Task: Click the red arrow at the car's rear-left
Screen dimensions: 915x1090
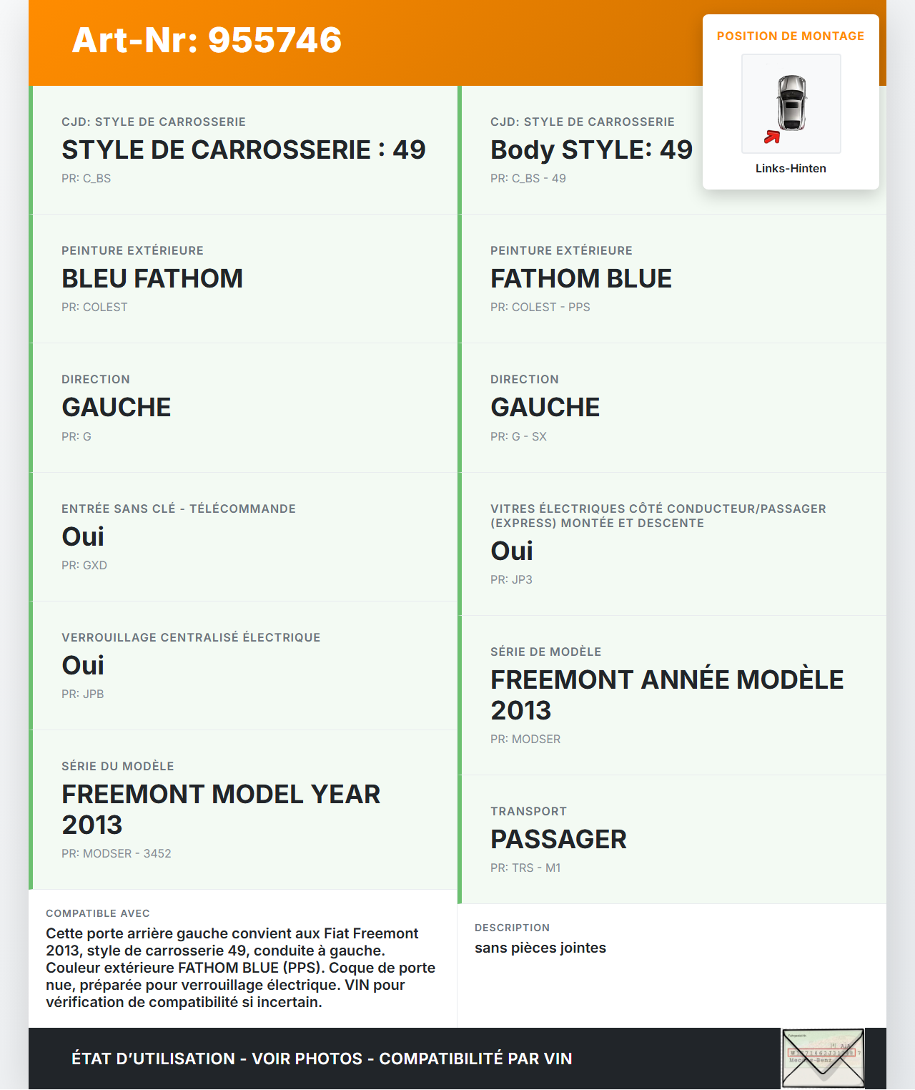Action: 772,137
